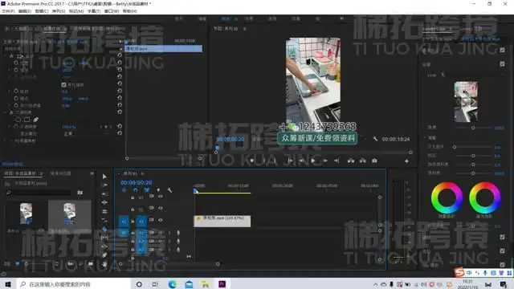Collapse the Motion effect group
Viewport: 514px width, 289px height.
(6, 55)
